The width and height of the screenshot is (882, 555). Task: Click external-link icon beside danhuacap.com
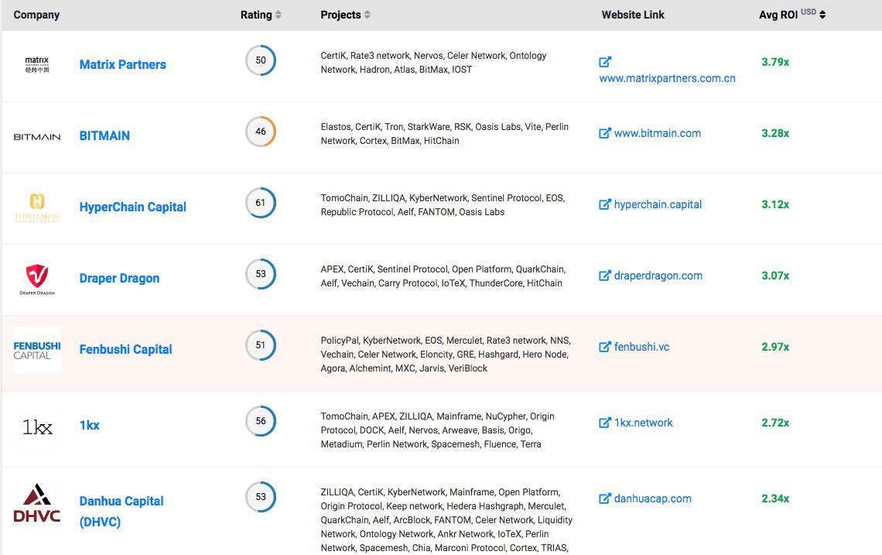tap(605, 498)
